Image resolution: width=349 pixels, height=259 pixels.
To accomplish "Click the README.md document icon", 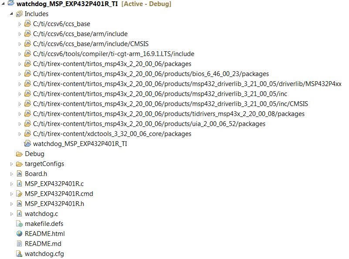I will (x=19, y=244).
